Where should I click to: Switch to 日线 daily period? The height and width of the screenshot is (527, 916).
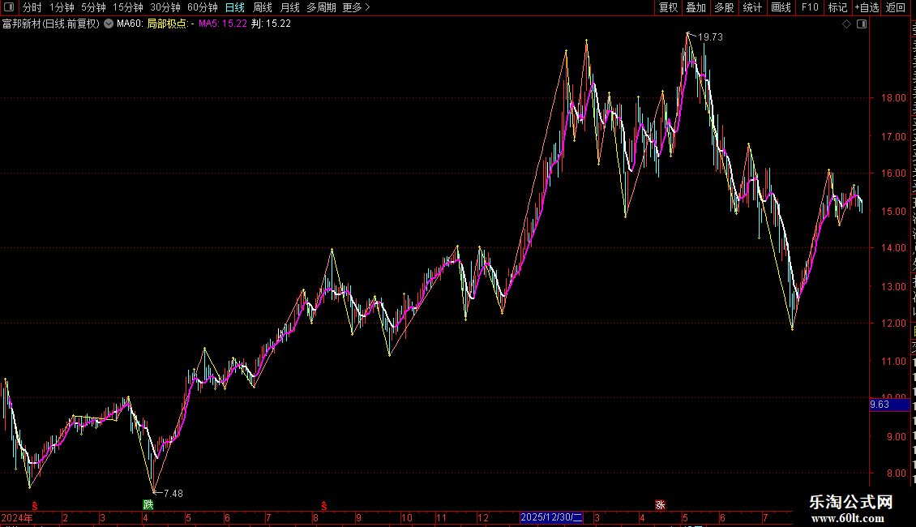click(x=235, y=7)
